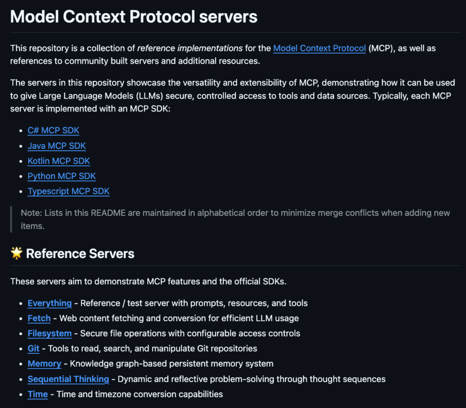466x408 pixels.
Task: Open the Git server link
Action: (x=34, y=348)
